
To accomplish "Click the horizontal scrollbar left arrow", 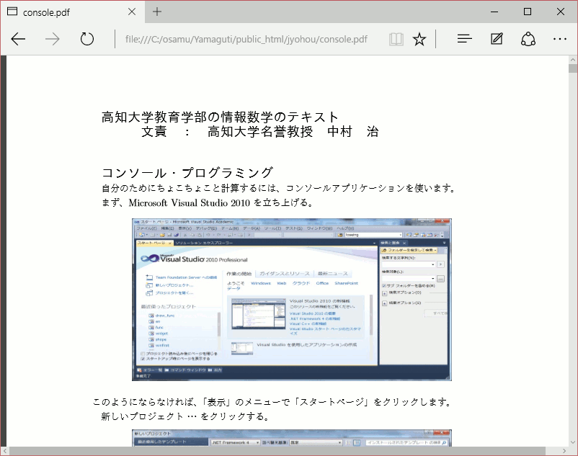I will pyautogui.click(x=5, y=451).
